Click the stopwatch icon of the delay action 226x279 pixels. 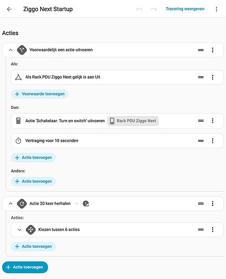pyautogui.click(x=18, y=141)
